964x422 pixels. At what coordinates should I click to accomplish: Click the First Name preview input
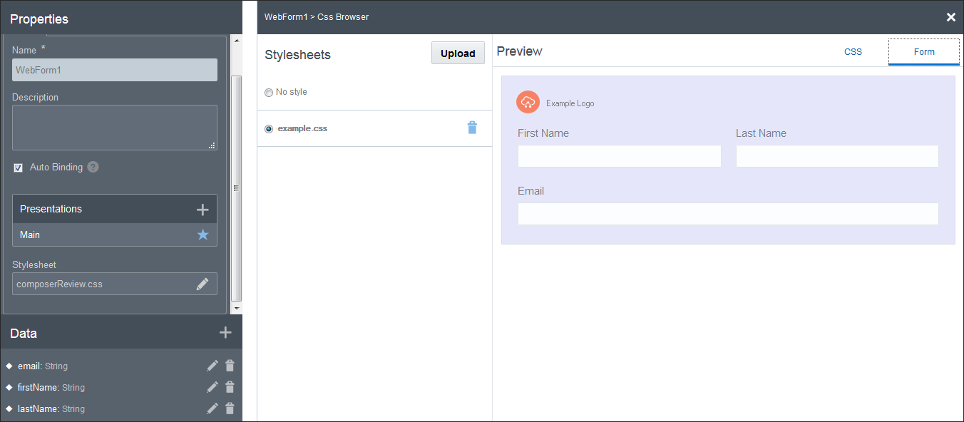coord(620,156)
